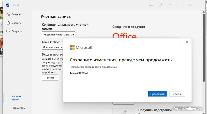
Task: Click the Конфиденциальность учетной записи heading
Action: [x=65, y=27]
